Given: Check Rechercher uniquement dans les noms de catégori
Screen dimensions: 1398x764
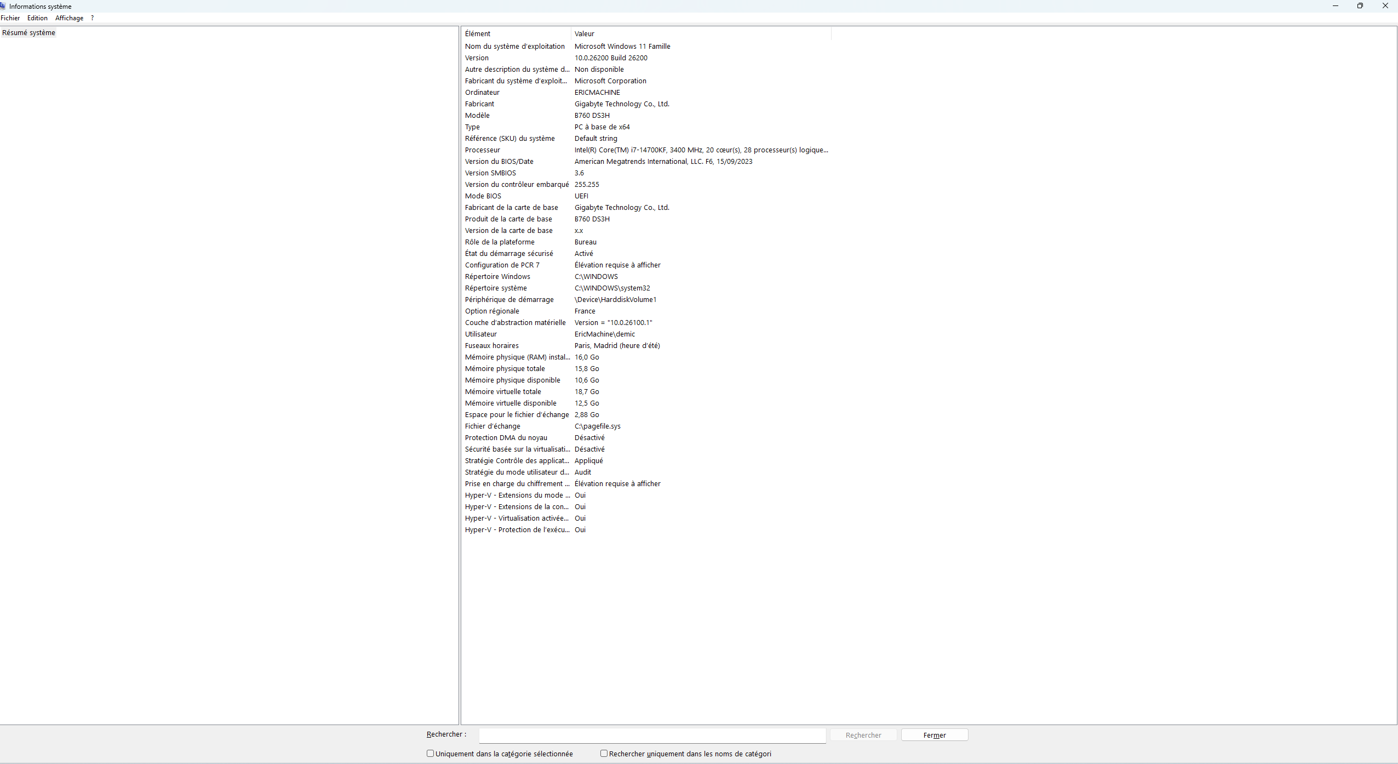Looking at the screenshot, I should [604, 754].
